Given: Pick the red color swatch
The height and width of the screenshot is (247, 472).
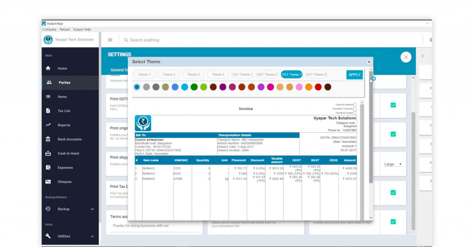Looking at the screenshot, I should 318,87.
